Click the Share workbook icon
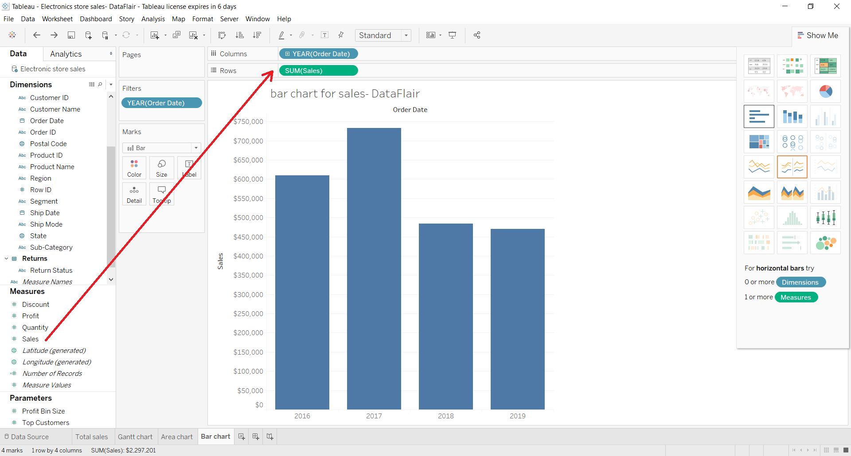 tap(477, 35)
